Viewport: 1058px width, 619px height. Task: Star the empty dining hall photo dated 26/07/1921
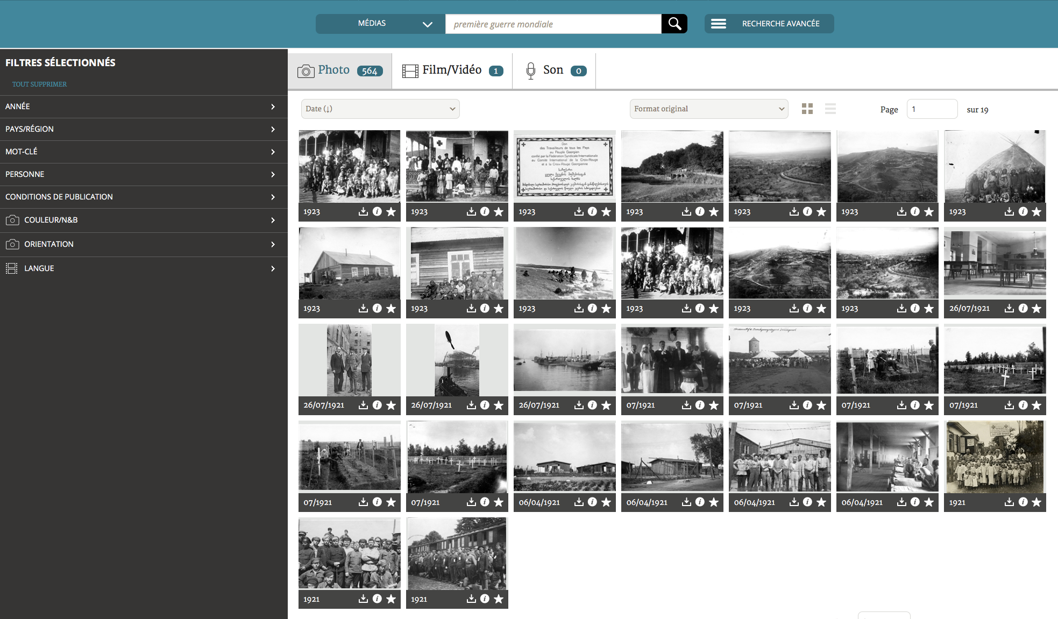tap(1036, 308)
